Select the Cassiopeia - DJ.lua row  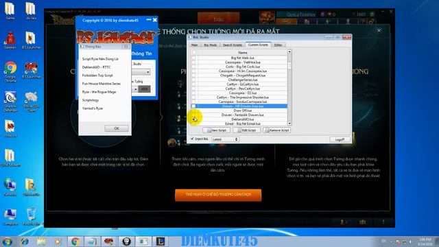[242, 93]
